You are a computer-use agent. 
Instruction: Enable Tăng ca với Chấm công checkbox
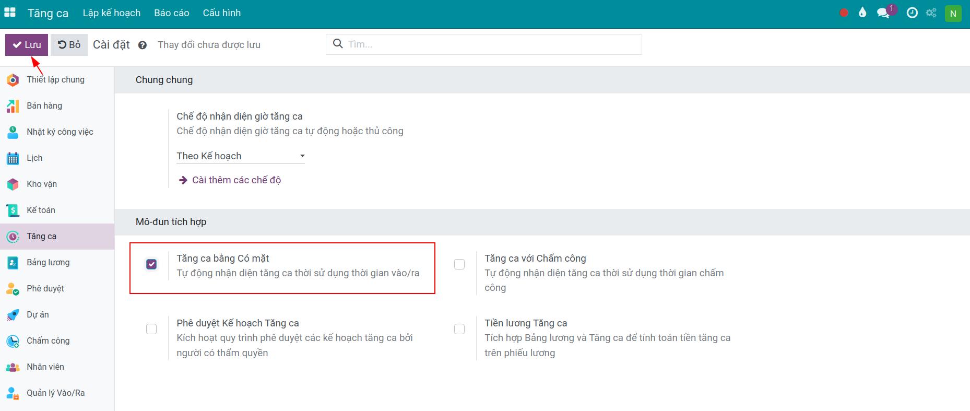tap(459, 264)
